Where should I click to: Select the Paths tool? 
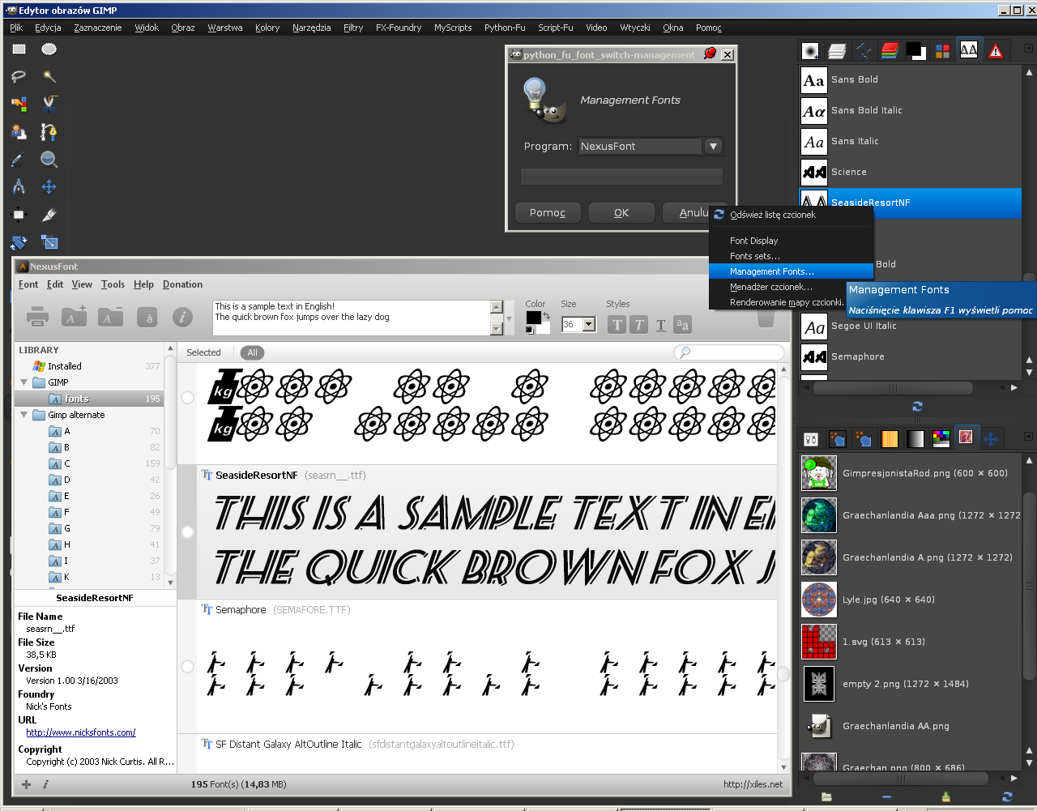point(49,132)
